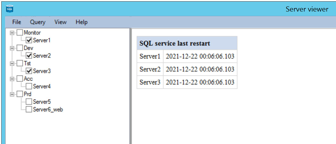The image size is (336, 144).
Task: Click the SQL database app icon
Action: 10,9
